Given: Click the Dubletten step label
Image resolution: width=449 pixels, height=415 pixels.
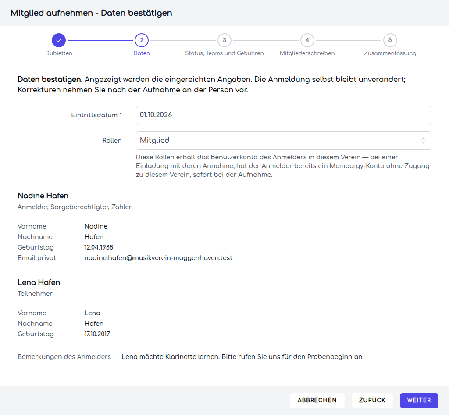Looking at the screenshot, I should pyautogui.click(x=59, y=53).
